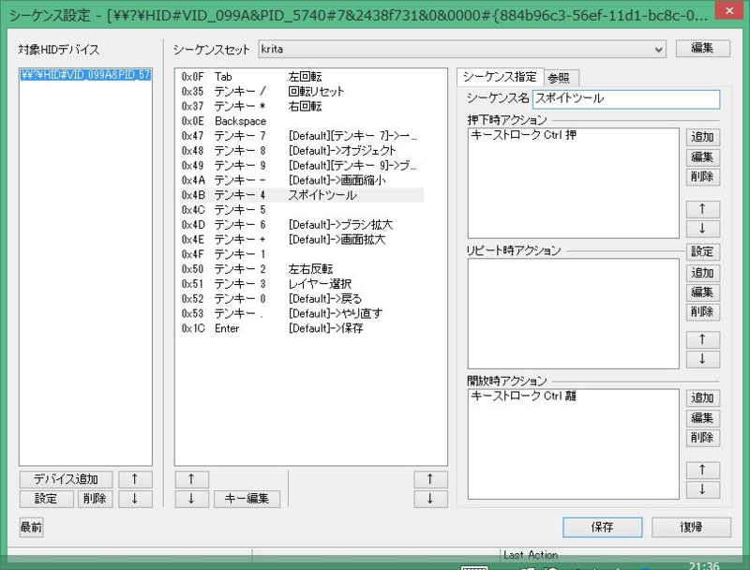Select row 0x51 テンキー 3 レイヤー選択
Viewport: 750px width, 570px height.
[301, 284]
